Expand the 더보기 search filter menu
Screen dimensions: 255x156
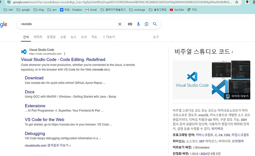pyautogui.click(x=109, y=37)
